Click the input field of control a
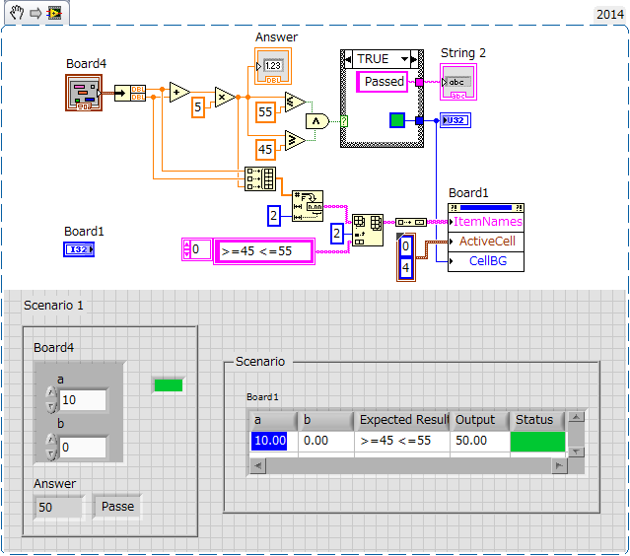Image resolution: width=630 pixels, height=556 pixels. [x=82, y=400]
